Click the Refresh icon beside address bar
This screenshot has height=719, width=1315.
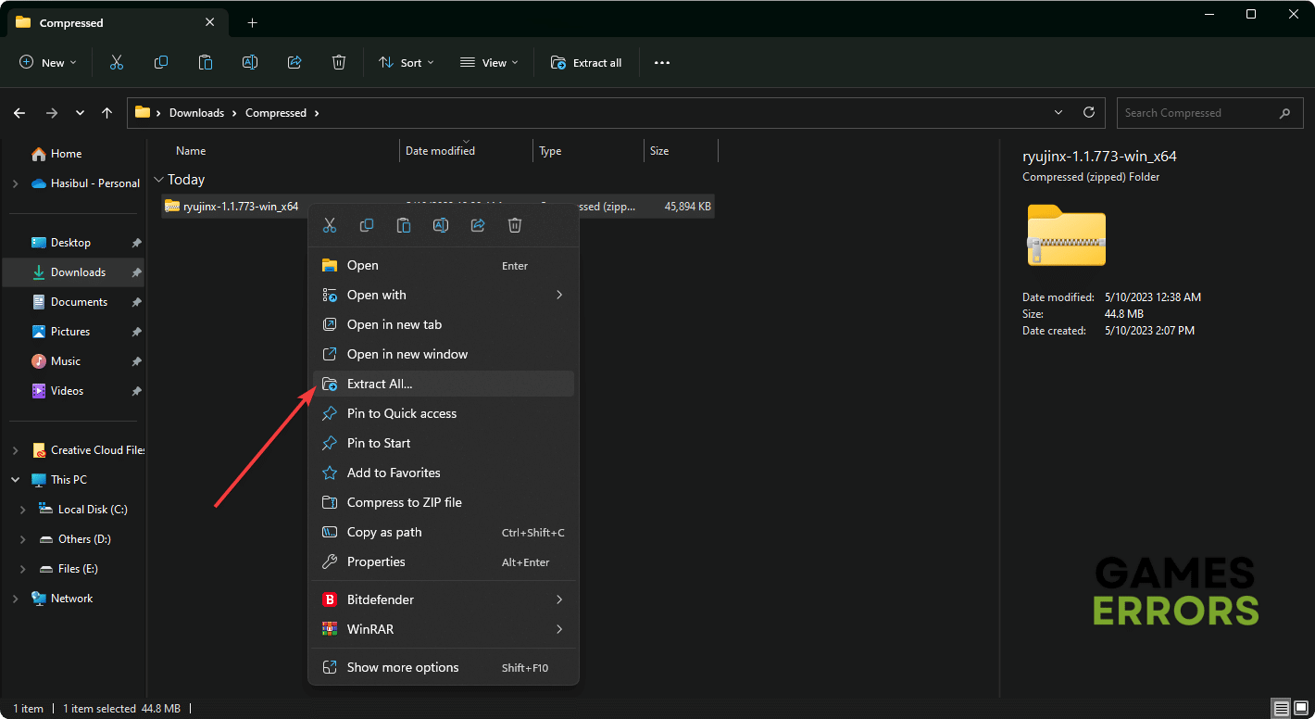(x=1089, y=112)
